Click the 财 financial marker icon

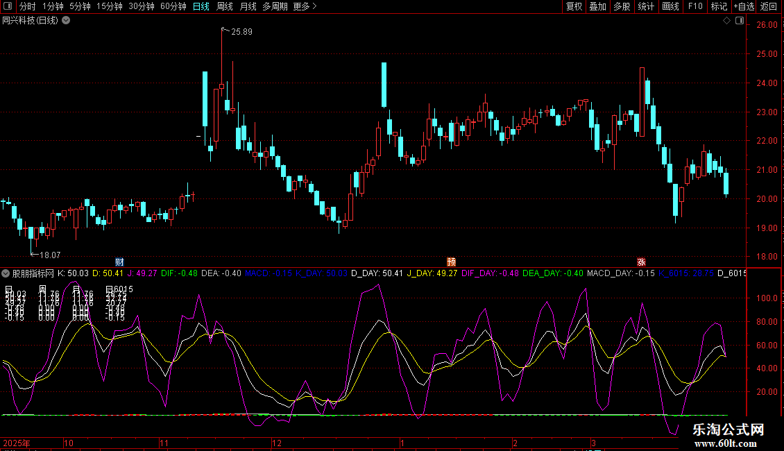pos(119,262)
